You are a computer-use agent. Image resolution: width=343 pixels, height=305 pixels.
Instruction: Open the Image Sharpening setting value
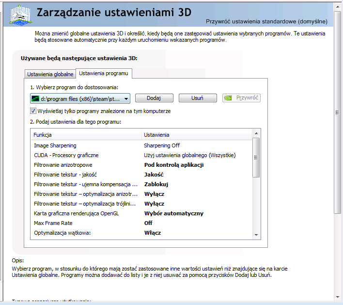[162, 145]
